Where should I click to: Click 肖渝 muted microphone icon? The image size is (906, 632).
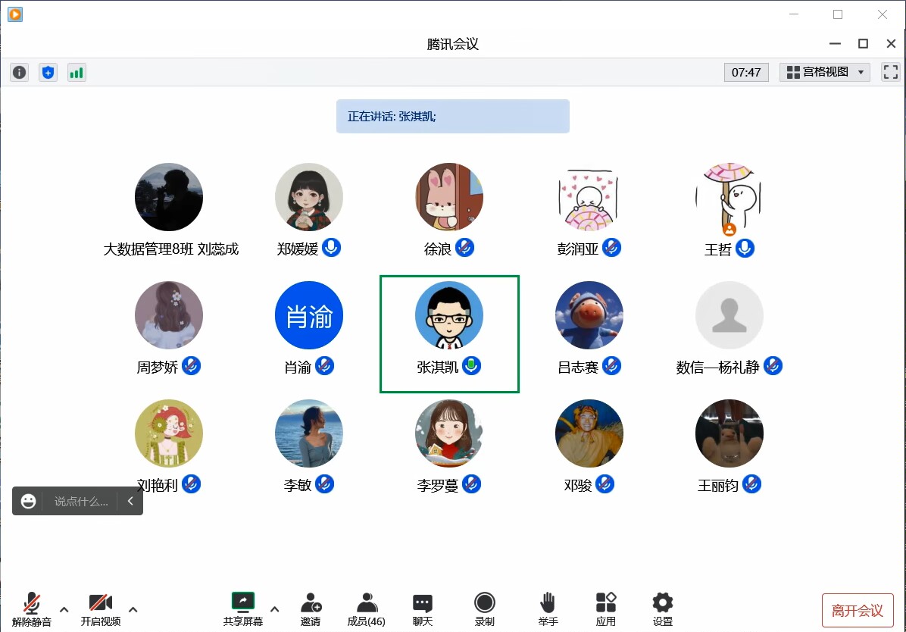pos(325,365)
